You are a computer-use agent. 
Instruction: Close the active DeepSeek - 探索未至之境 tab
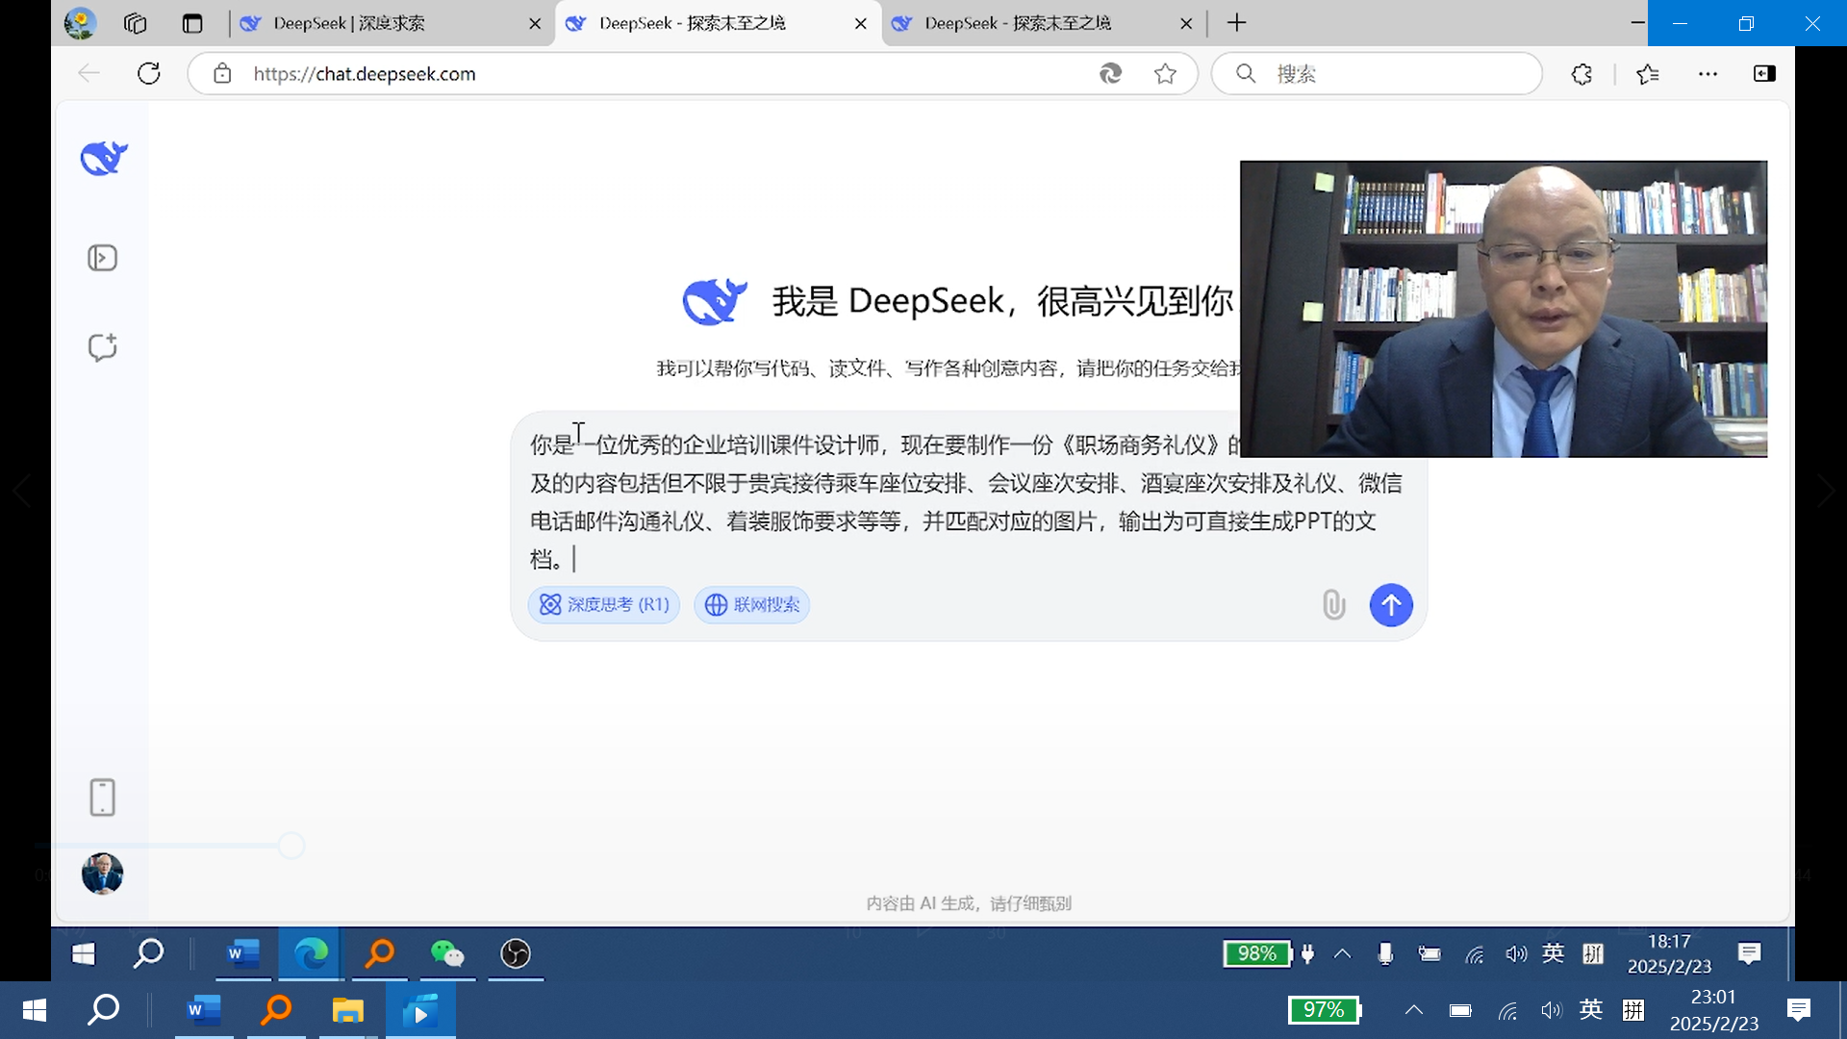(x=860, y=24)
